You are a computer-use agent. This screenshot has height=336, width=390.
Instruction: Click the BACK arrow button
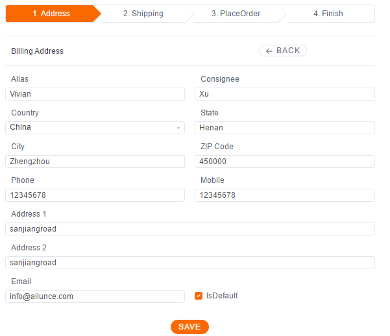tap(283, 51)
